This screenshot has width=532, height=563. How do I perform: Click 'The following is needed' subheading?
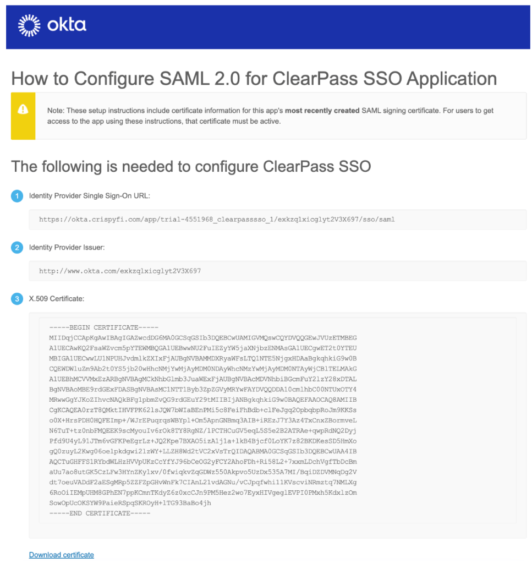191,166
